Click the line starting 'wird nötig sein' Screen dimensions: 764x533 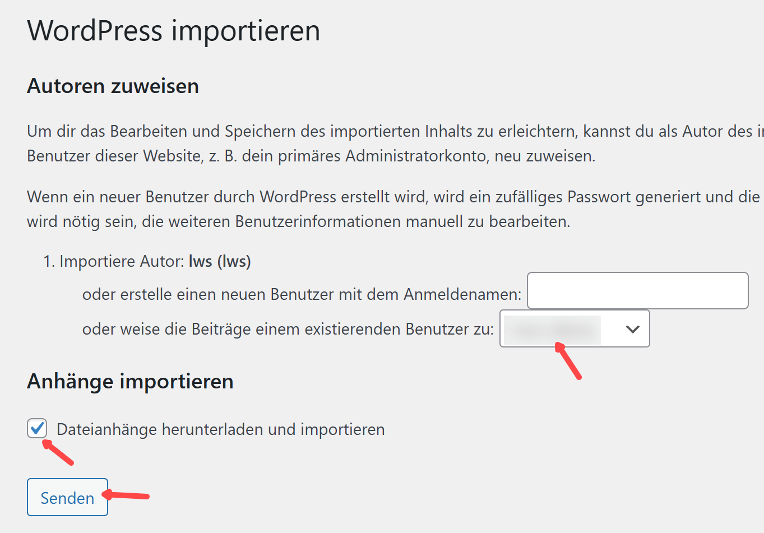pyautogui.click(x=298, y=222)
